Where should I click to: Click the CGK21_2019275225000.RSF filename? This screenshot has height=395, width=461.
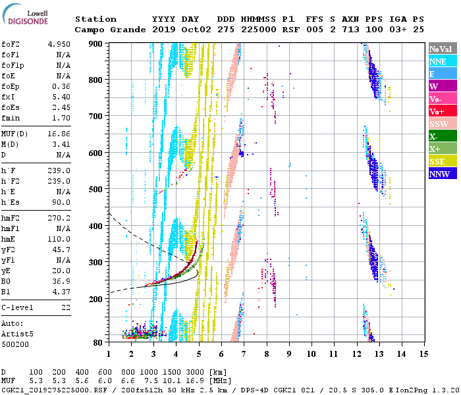55,390
